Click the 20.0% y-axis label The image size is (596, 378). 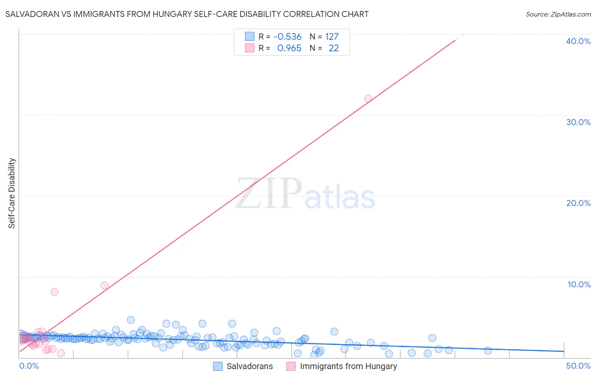(578, 203)
